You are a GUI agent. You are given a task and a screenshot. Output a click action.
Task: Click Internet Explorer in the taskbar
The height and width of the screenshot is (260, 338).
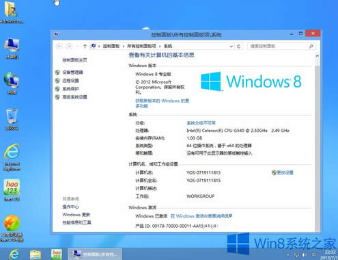14,254
